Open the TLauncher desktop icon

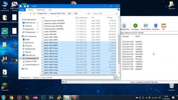(x=5, y=87)
